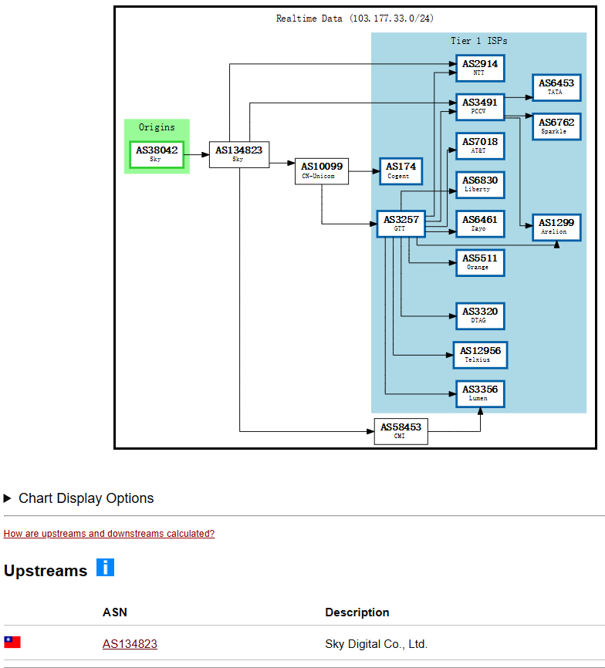
Task: Click the AS134823 Sky node in graph
Action: tap(239, 154)
